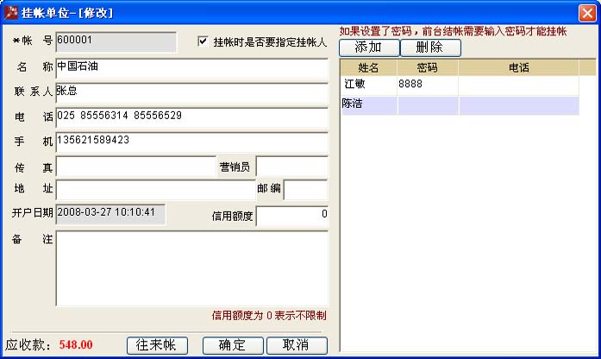This screenshot has width=601, height=359.
Task: Click the 删除 button
Action: pyautogui.click(x=430, y=47)
